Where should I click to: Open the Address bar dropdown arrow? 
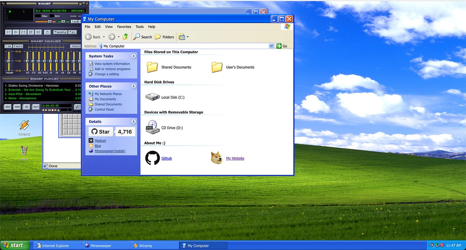click(x=271, y=46)
